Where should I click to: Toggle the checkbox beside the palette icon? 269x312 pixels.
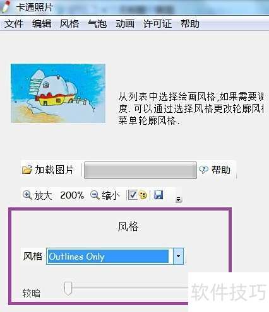click(133, 195)
